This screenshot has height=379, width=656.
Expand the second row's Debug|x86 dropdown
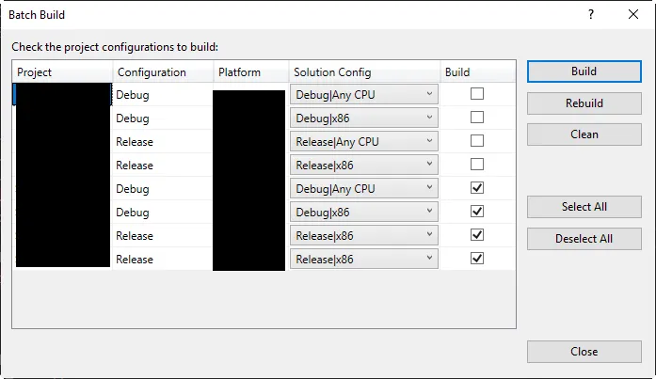click(430, 118)
